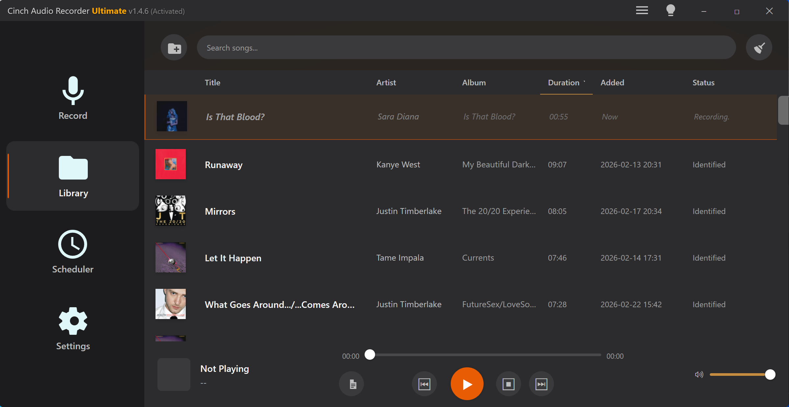Sort by Title column
This screenshot has height=407, width=789.
pyautogui.click(x=212, y=83)
